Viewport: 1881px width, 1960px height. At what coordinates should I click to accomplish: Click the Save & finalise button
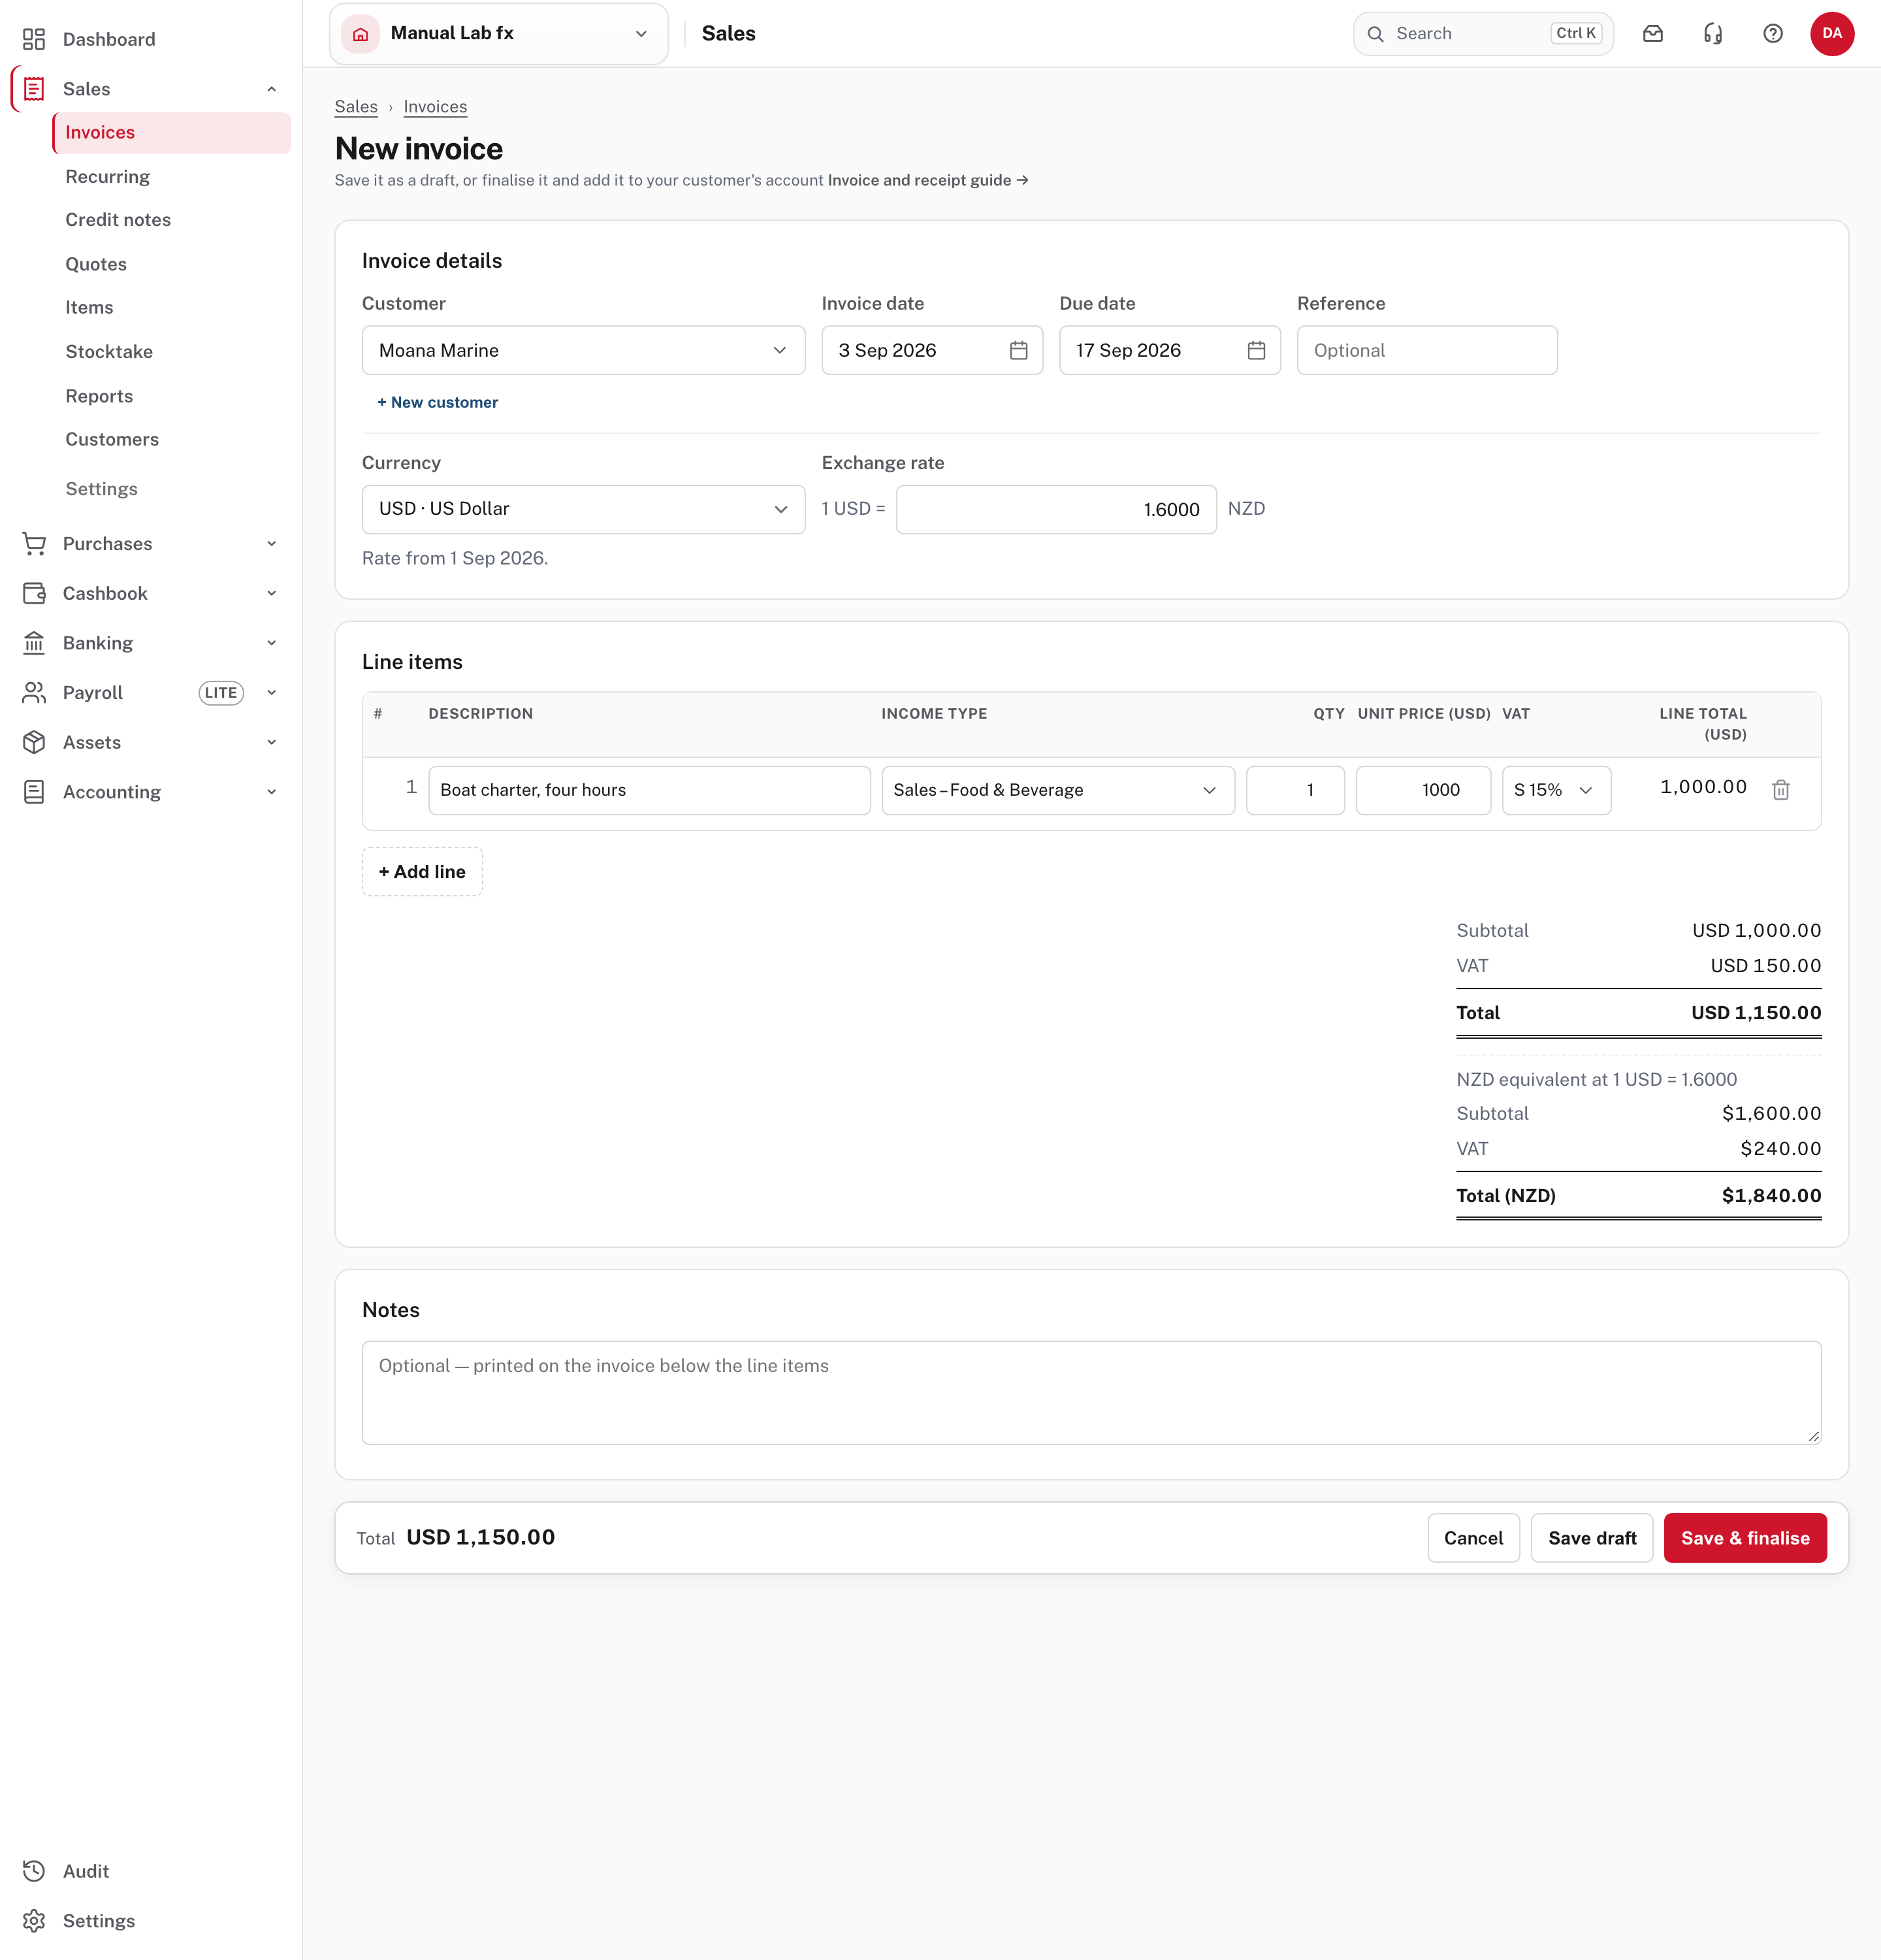(1745, 1538)
